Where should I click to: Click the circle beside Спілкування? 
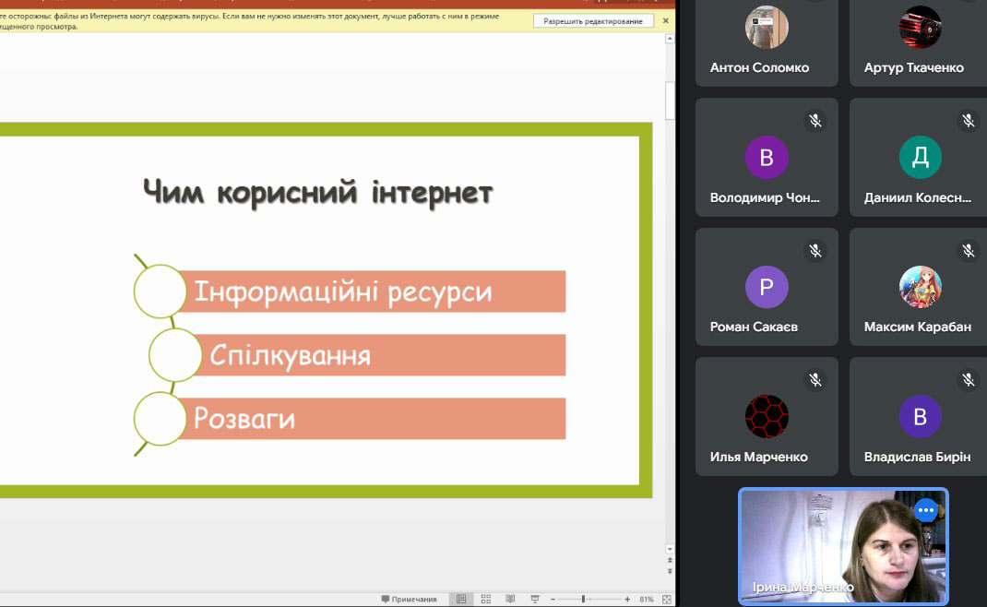tap(175, 355)
